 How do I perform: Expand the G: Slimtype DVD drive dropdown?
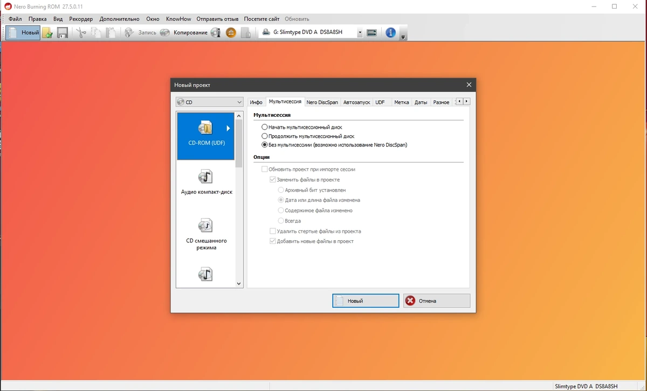311,32
